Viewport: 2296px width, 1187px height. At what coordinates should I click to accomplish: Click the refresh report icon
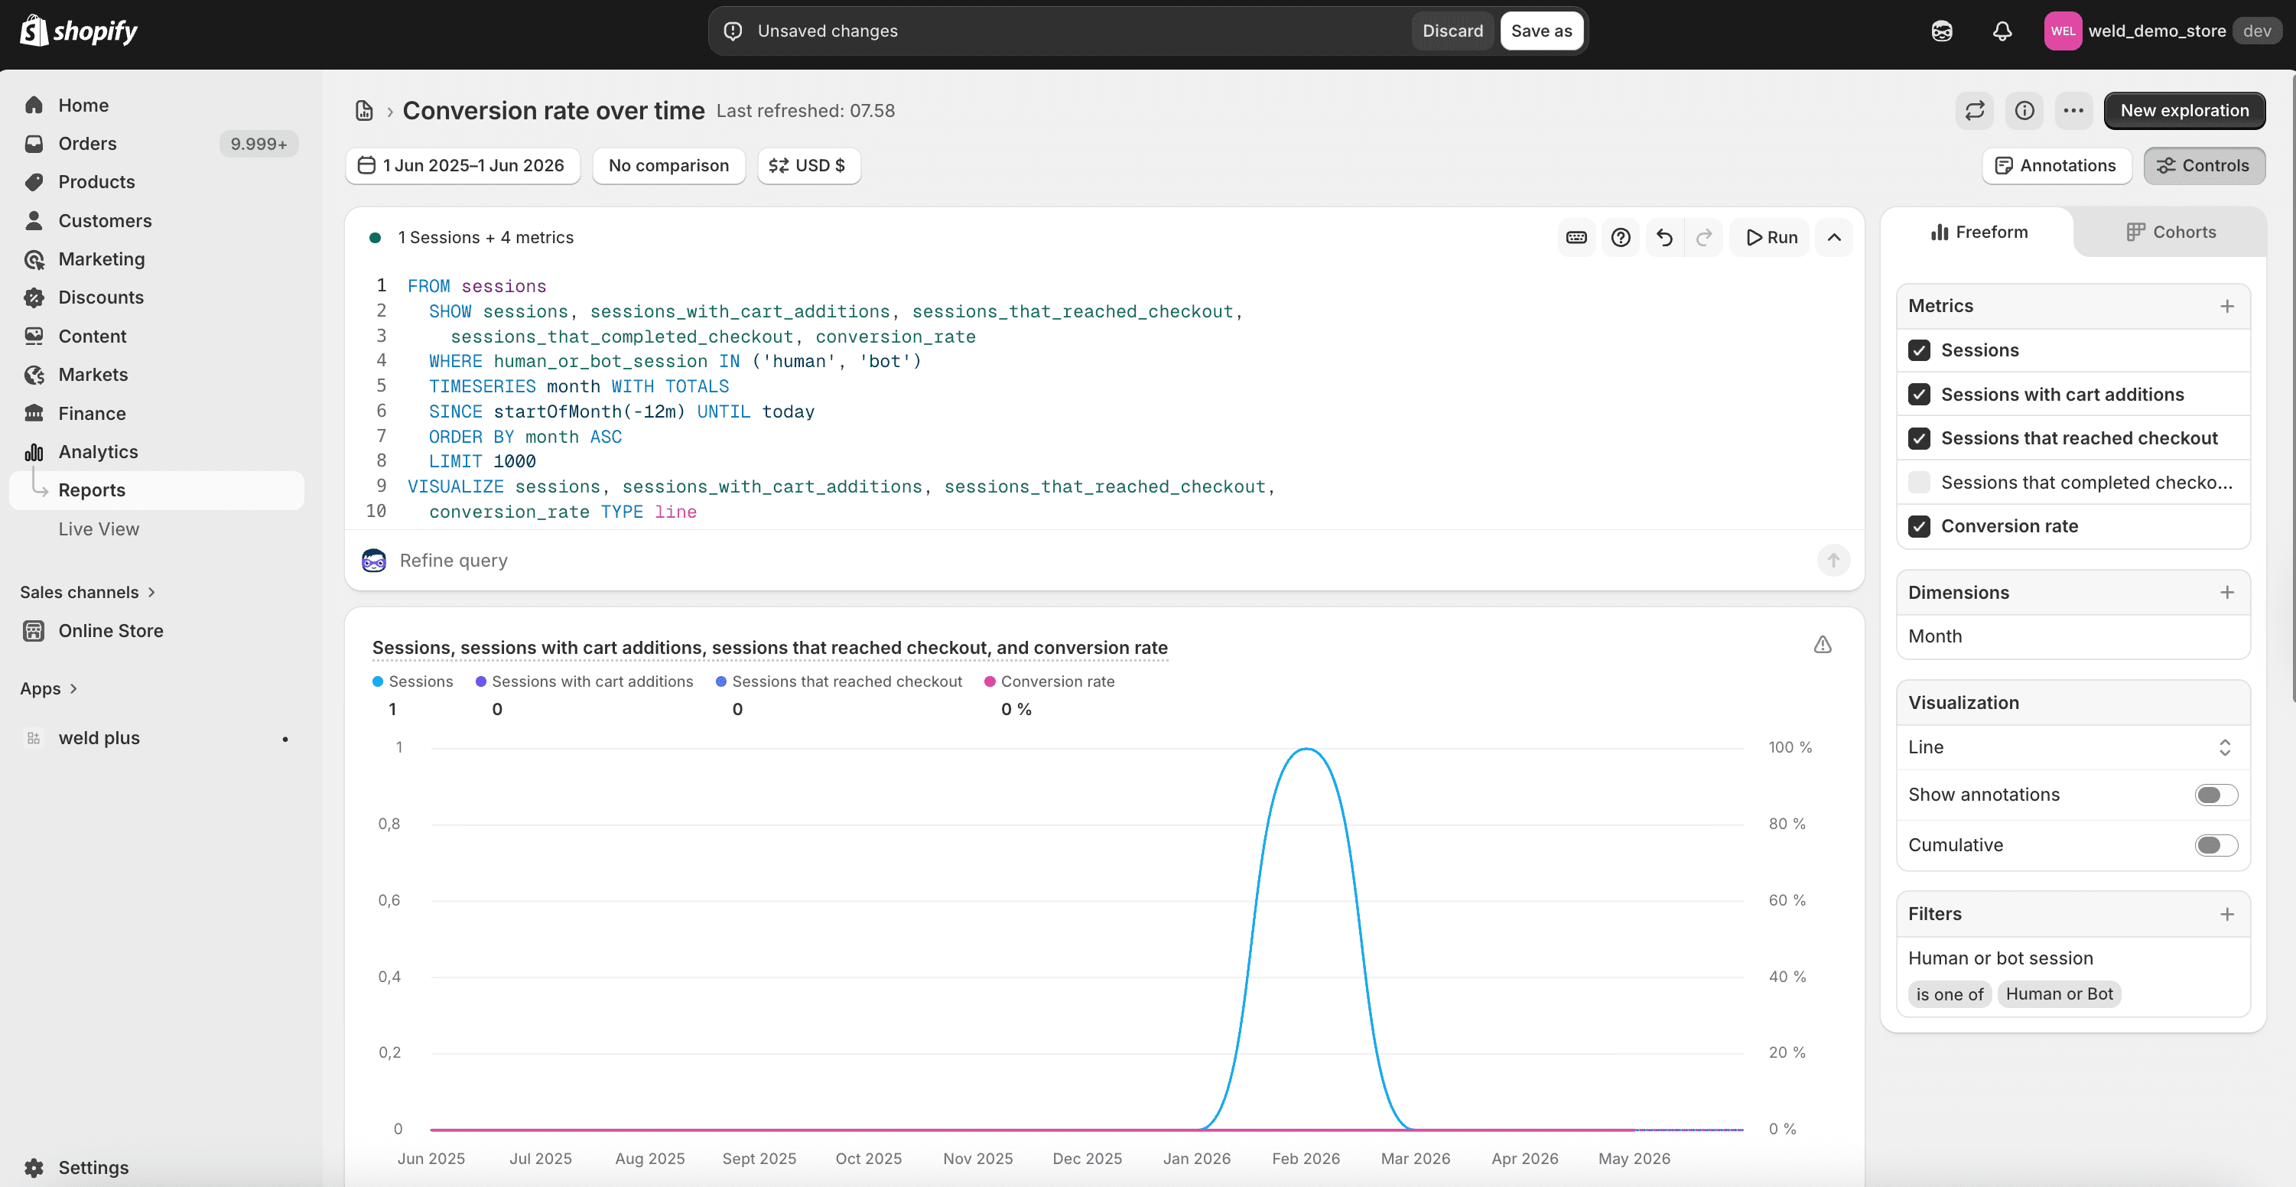point(1974,110)
